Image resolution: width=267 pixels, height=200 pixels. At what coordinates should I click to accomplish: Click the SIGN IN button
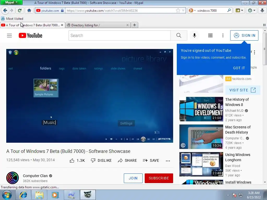point(244,35)
